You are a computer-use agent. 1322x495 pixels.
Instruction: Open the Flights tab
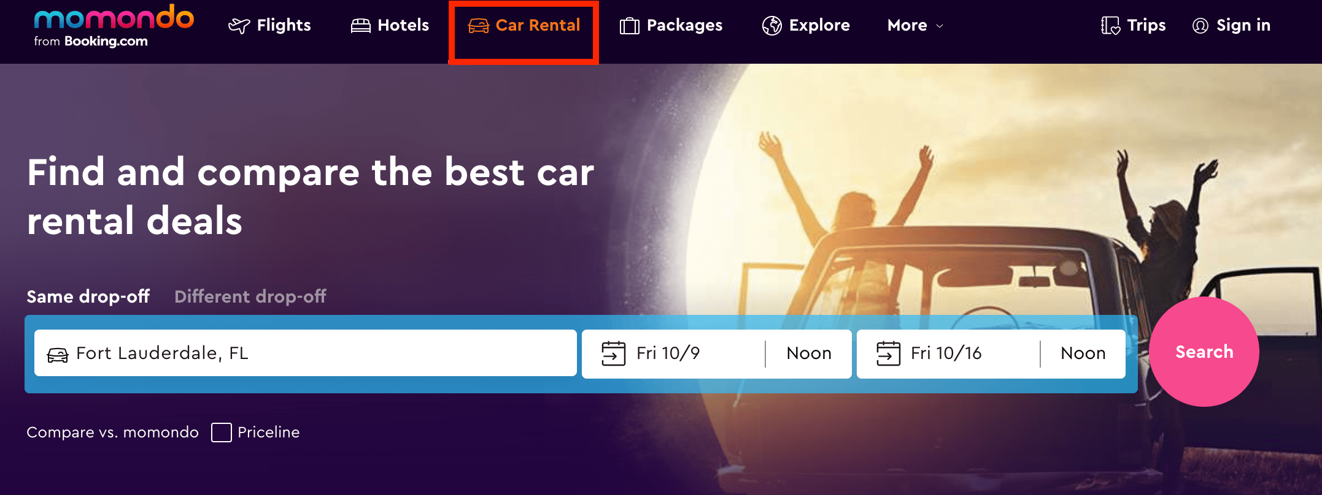269,26
